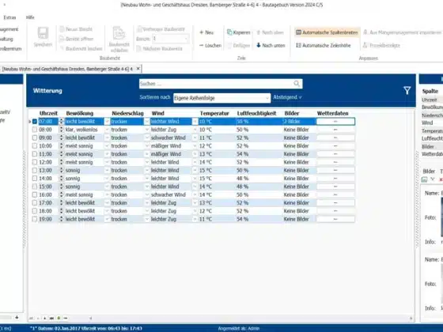Image resolution: width=443 pixels, height=332 pixels.
Task: Click the bottom horizontal scrollbar
Action: point(250,318)
